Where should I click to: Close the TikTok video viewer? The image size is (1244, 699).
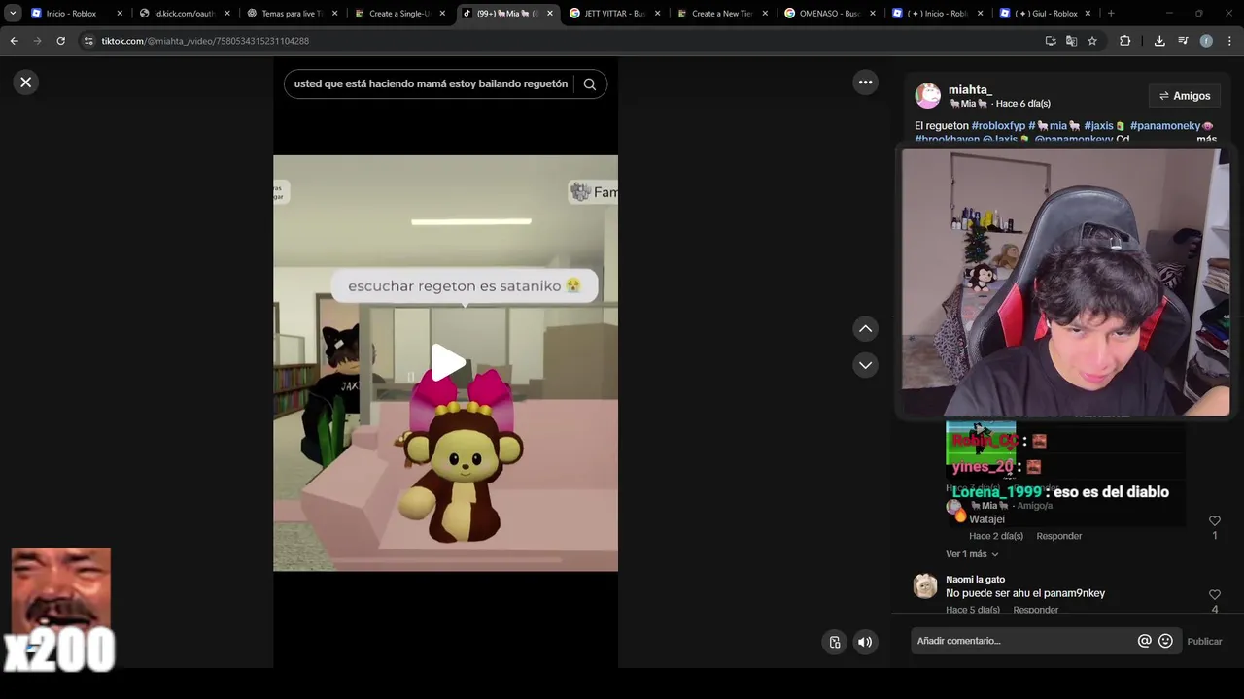click(x=26, y=83)
